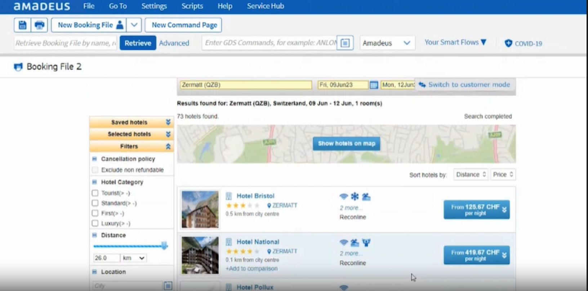The image size is (588, 291).
Task: Click Show hotels on map button
Action: [x=347, y=143]
